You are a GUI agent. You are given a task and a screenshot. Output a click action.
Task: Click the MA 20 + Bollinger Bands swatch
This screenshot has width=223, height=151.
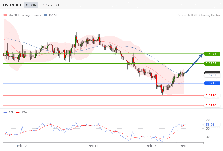click(x=5, y=15)
